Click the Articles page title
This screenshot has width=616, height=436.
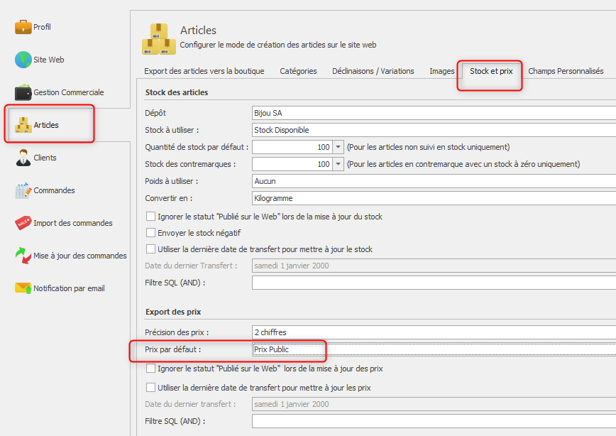pyautogui.click(x=199, y=31)
